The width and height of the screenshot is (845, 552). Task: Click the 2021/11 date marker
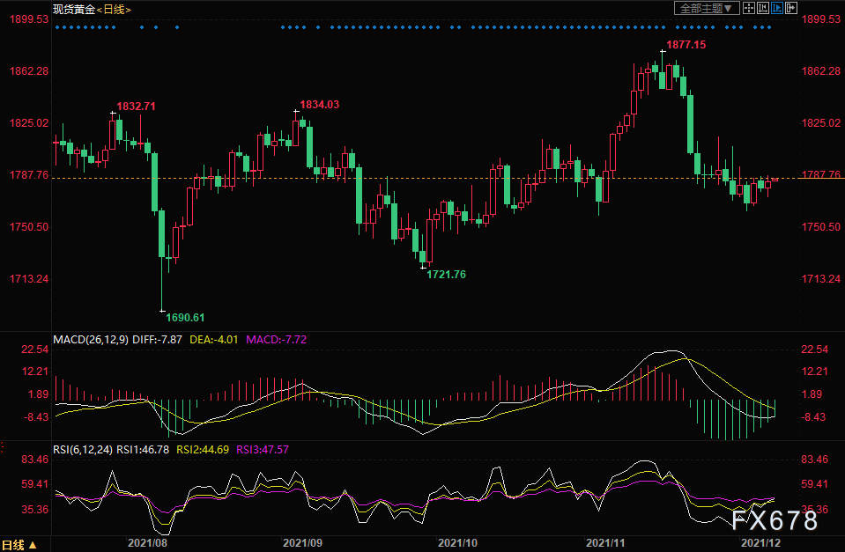click(x=605, y=543)
